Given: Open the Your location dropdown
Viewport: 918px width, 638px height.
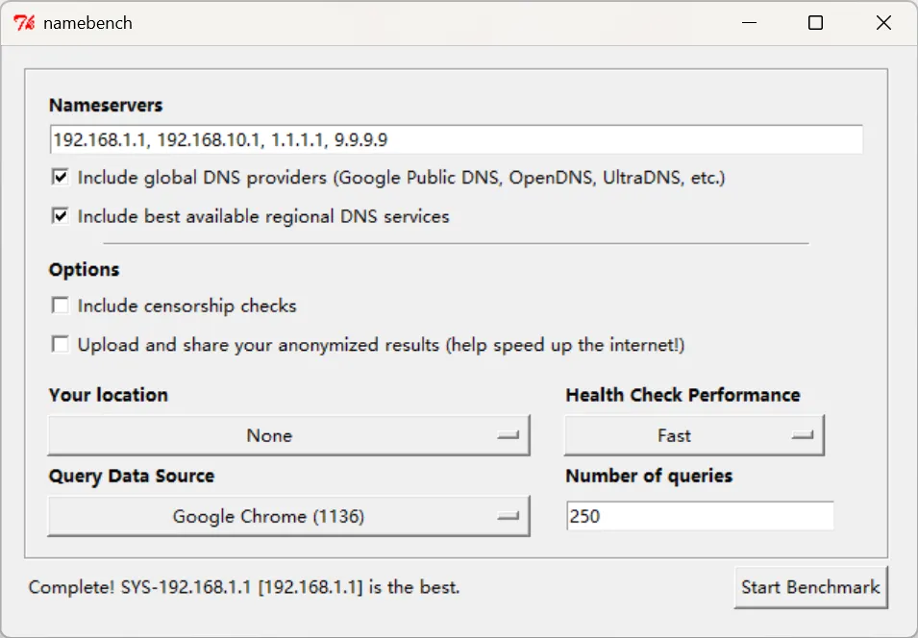Looking at the screenshot, I should pos(288,436).
